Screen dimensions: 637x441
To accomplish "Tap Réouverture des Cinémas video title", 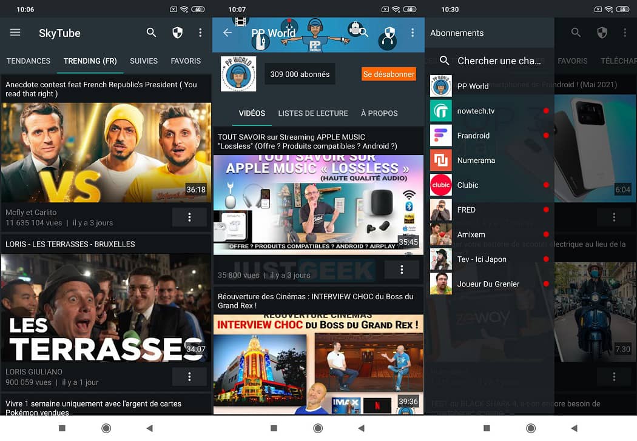I will pos(315,301).
